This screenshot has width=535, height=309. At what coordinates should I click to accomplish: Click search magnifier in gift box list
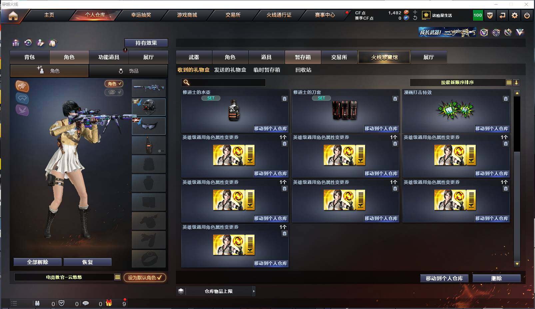pyautogui.click(x=187, y=82)
